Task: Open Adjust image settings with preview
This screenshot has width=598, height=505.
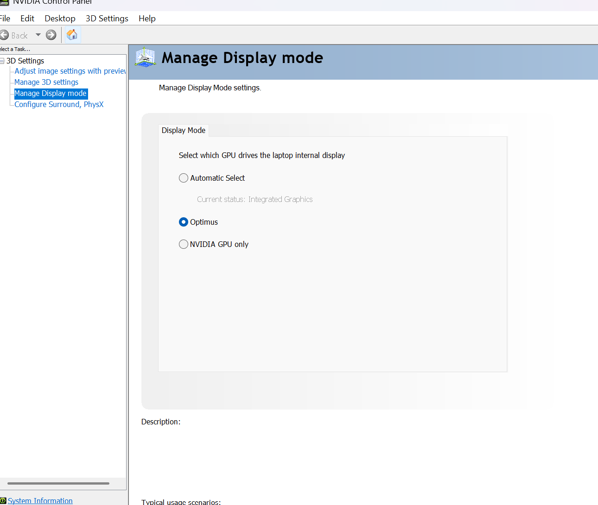Action: point(70,71)
